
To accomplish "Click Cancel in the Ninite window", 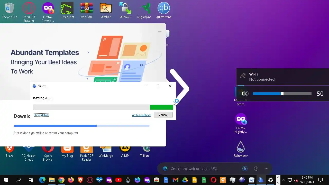I will [163, 115].
